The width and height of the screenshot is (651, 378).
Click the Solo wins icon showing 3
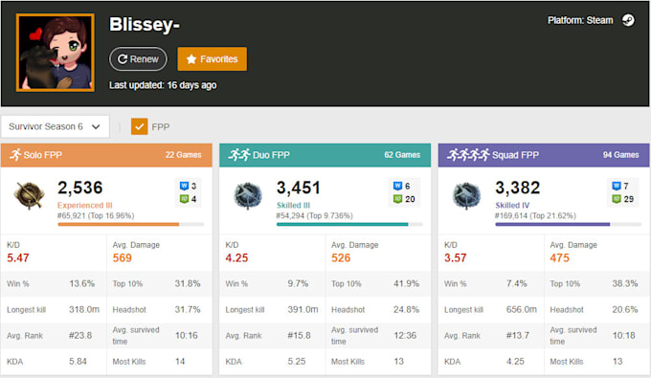(185, 186)
